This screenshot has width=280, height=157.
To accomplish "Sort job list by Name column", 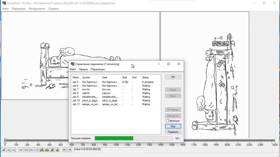I will click(x=76, y=78).
